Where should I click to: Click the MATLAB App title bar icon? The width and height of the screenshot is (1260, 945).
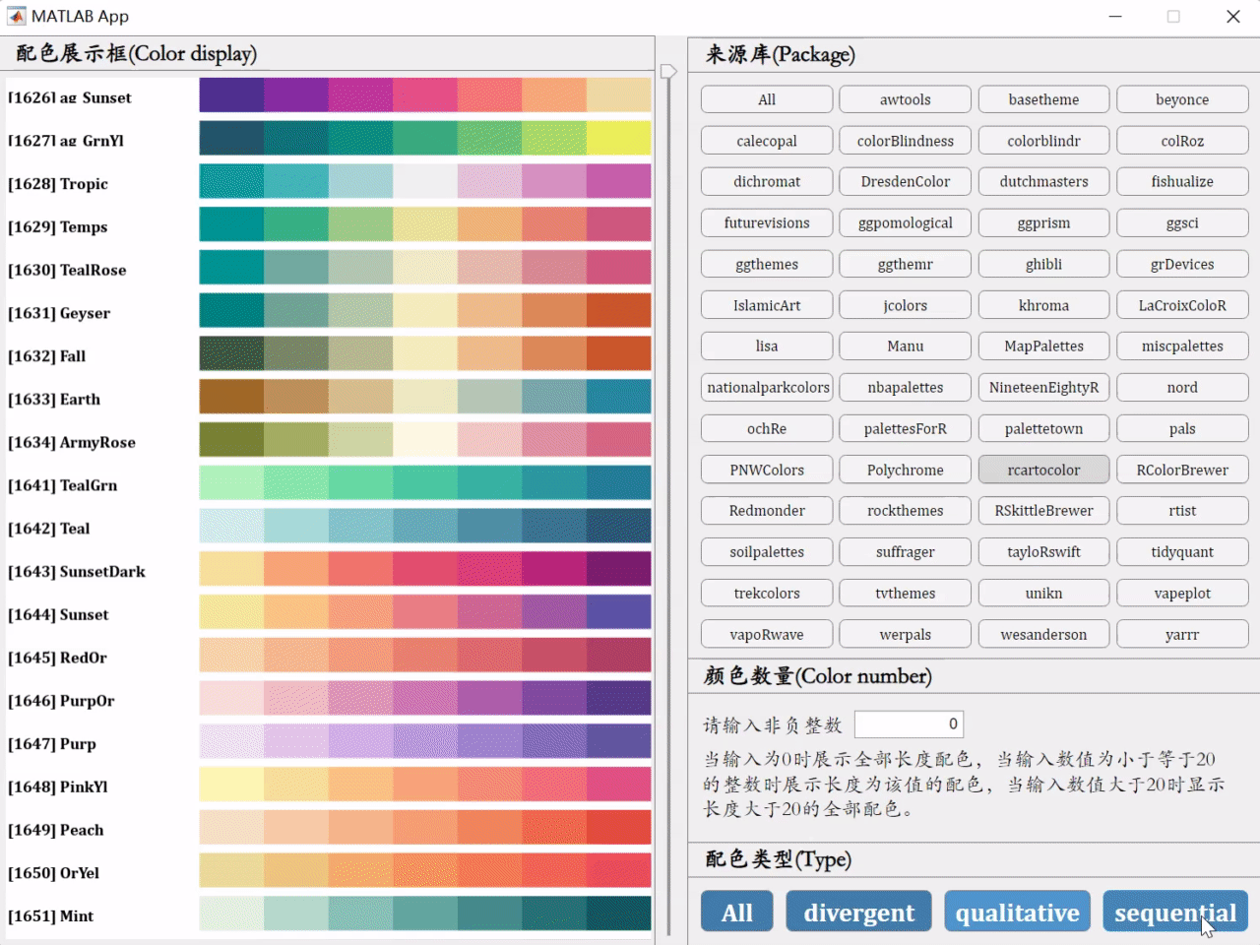16,16
